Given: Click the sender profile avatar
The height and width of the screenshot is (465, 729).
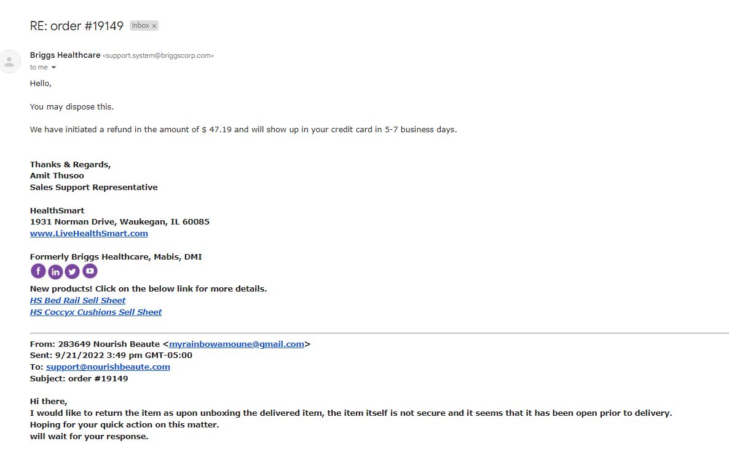Looking at the screenshot, I should [x=9, y=62].
